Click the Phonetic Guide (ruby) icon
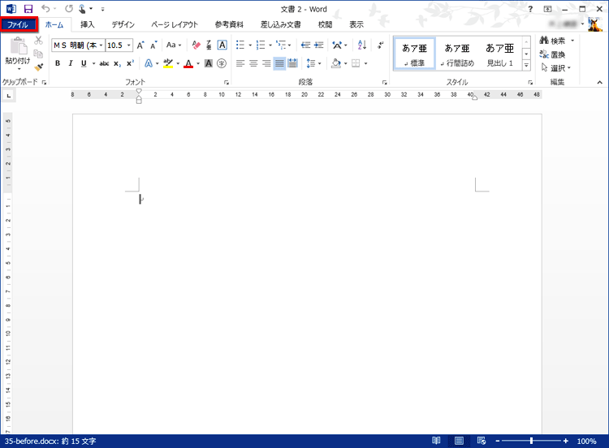Viewport: 609px width, 448px height. (x=209, y=45)
